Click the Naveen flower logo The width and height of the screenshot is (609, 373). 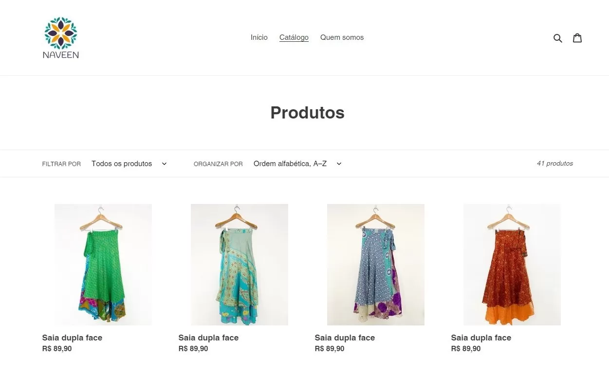[61, 38]
